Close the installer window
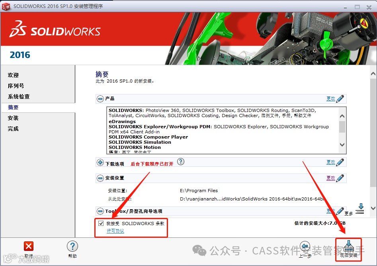The height and width of the screenshot is (266, 377). point(369,7)
